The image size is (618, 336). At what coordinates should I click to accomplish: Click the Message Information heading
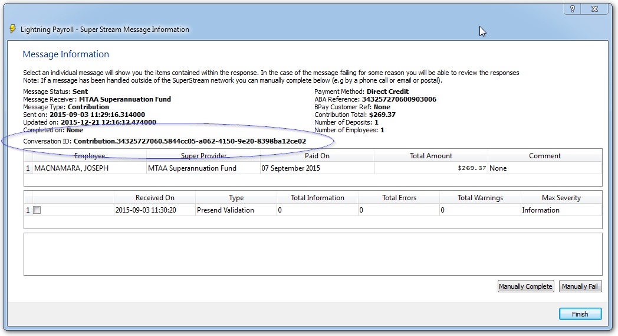click(66, 54)
